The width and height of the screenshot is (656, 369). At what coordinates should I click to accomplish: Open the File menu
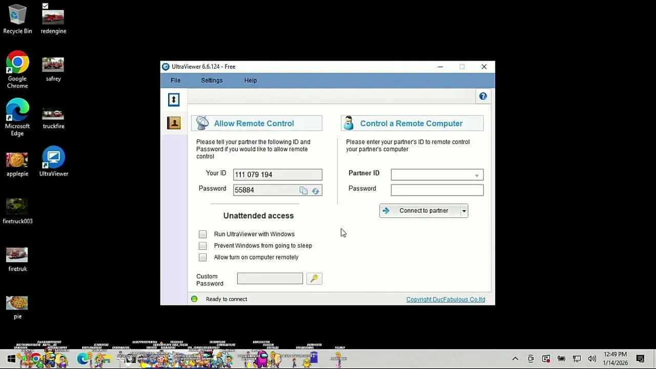coord(175,80)
